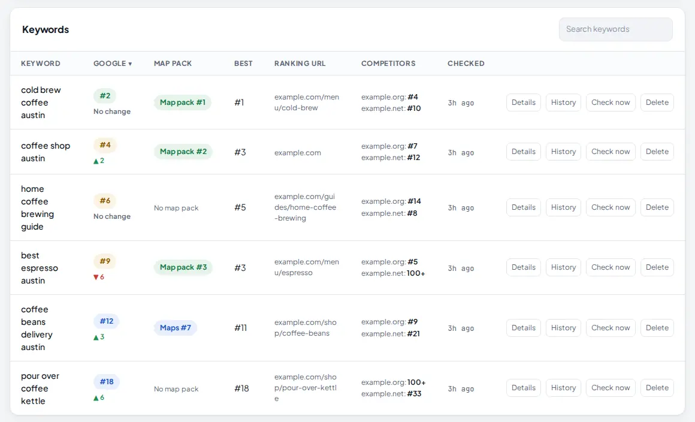The height and width of the screenshot is (422, 695).
Task: Click the #4 Google rank badge
Action: click(105, 145)
